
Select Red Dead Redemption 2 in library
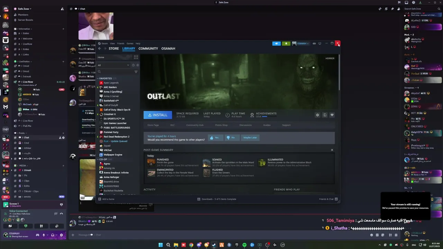pyautogui.click(x=116, y=137)
